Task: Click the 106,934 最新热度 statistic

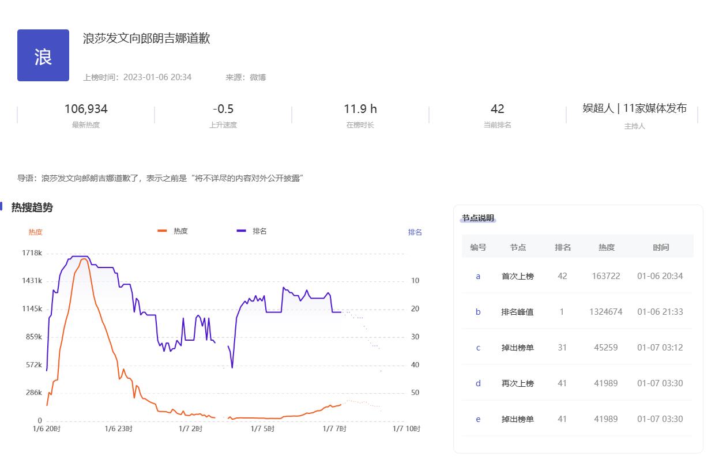Action: tap(86, 109)
